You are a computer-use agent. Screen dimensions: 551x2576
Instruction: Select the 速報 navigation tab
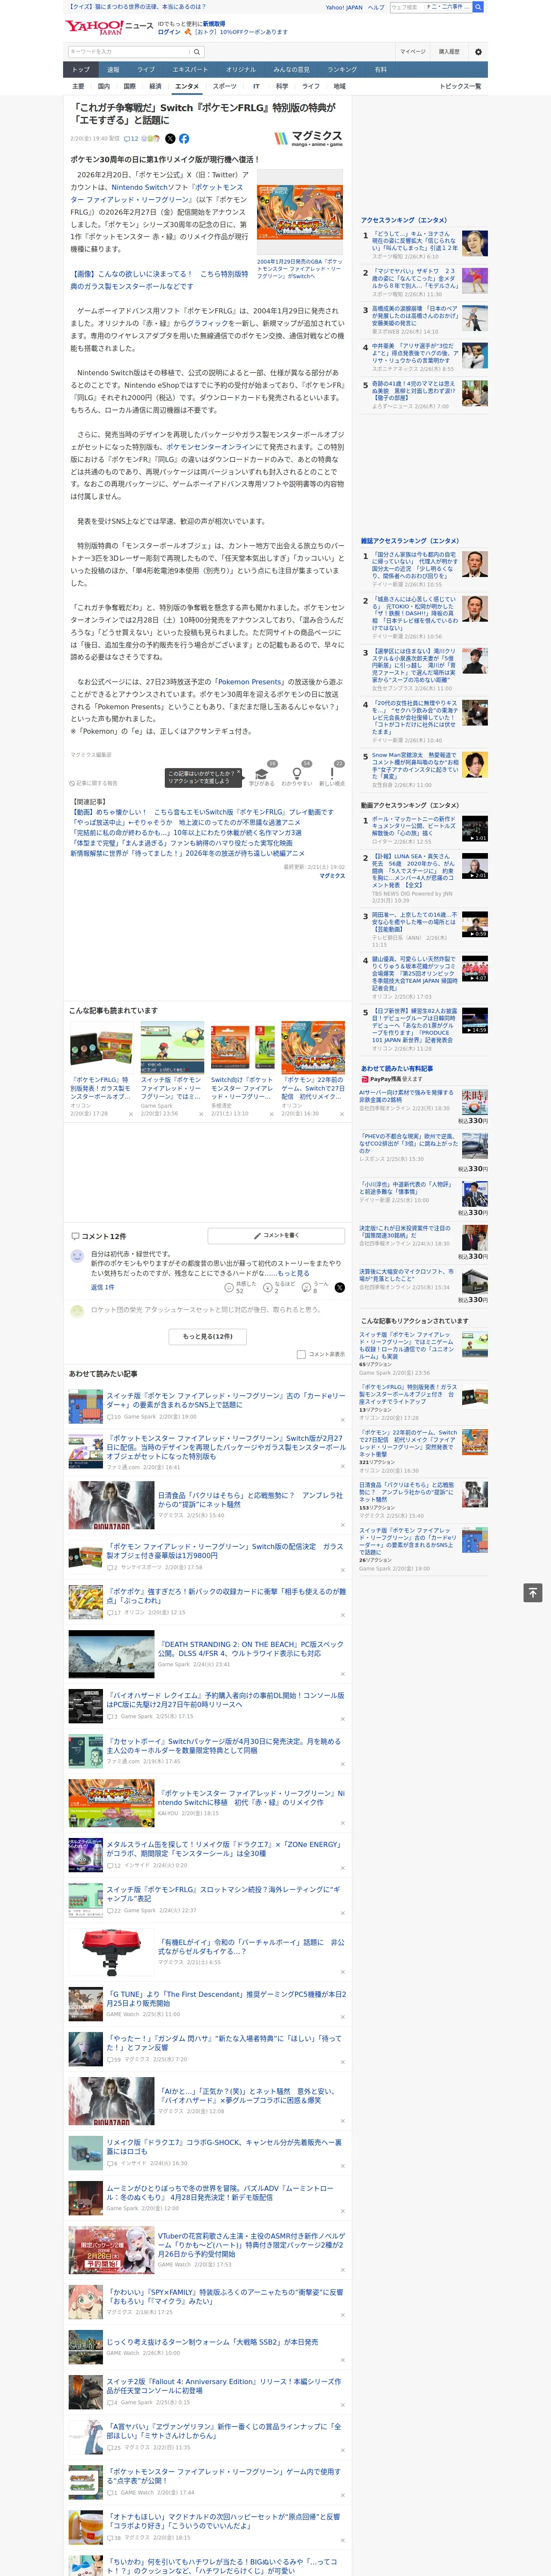point(113,70)
